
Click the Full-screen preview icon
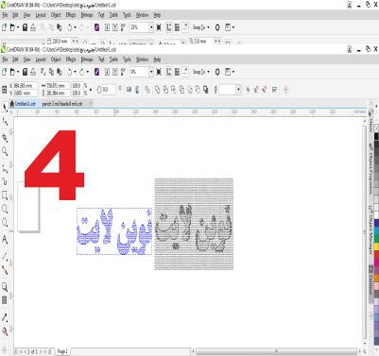(159, 72)
